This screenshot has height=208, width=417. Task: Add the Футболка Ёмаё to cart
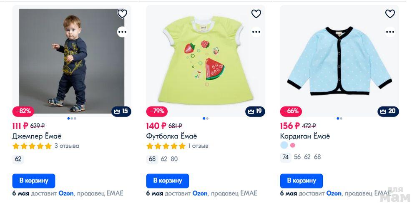coord(168,181)
